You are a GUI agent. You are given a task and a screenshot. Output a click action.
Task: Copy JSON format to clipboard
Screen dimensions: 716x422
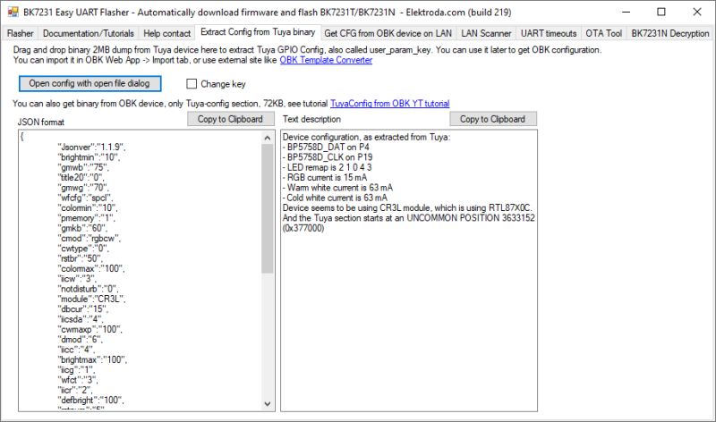tap(230, 119)
